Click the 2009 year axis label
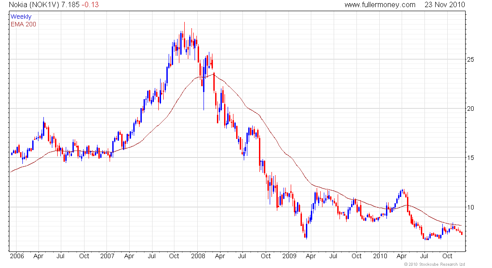492x268 pixels. click(x=289, y=256)
